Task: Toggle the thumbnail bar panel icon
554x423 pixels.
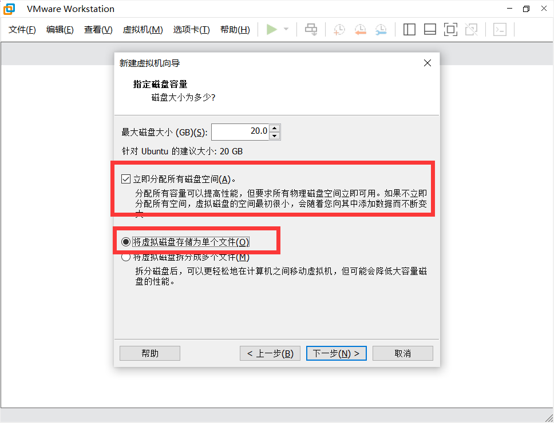Action: coord(430,29)
